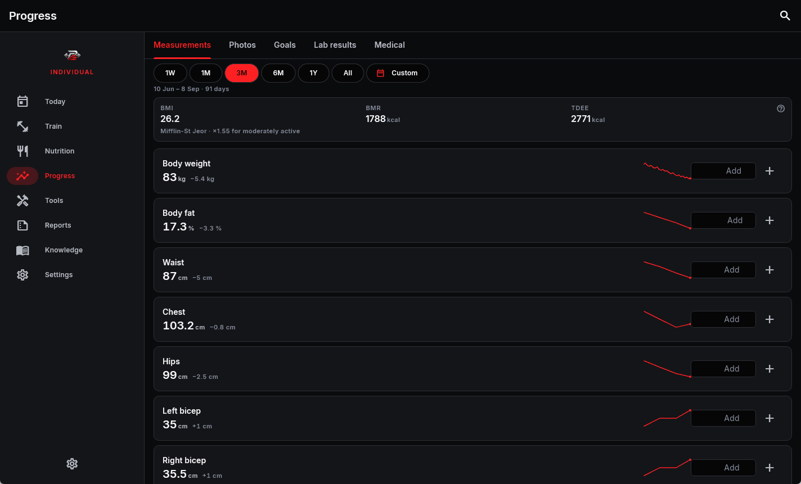Open the Measurements tab
This screenshot has width=801, height=484.
[182, 45]
